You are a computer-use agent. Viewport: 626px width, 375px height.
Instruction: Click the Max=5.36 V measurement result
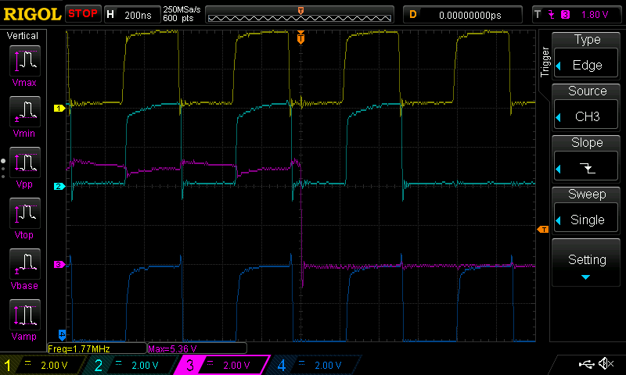197,348
